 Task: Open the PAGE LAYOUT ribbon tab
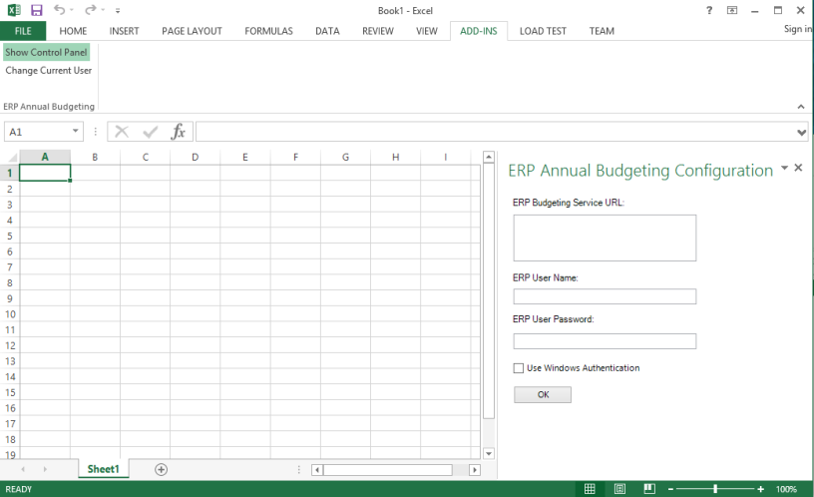(x=192, y=31)
